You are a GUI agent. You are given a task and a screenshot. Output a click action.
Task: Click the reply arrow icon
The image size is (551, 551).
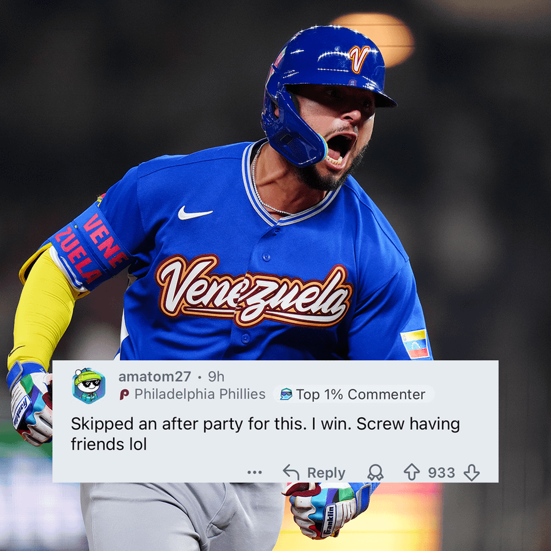291,472
